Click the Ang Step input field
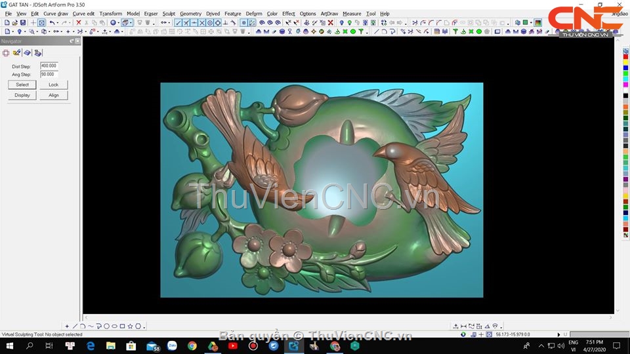 point(49,74)
